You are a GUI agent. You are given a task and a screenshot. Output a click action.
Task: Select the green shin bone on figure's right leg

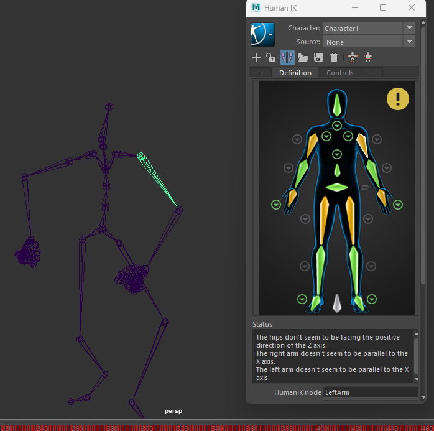pos(320,271)
